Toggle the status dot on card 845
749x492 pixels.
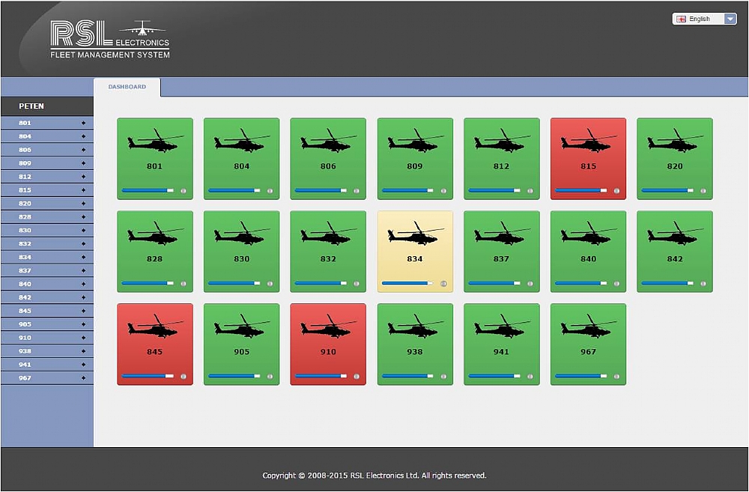[184, 377]
